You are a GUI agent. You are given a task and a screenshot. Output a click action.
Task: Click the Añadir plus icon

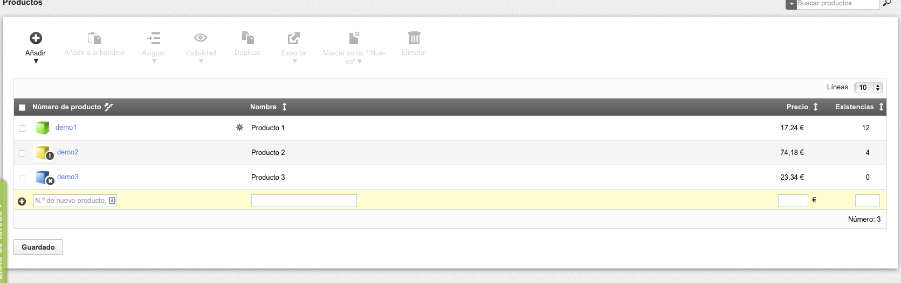pos(36,38)
